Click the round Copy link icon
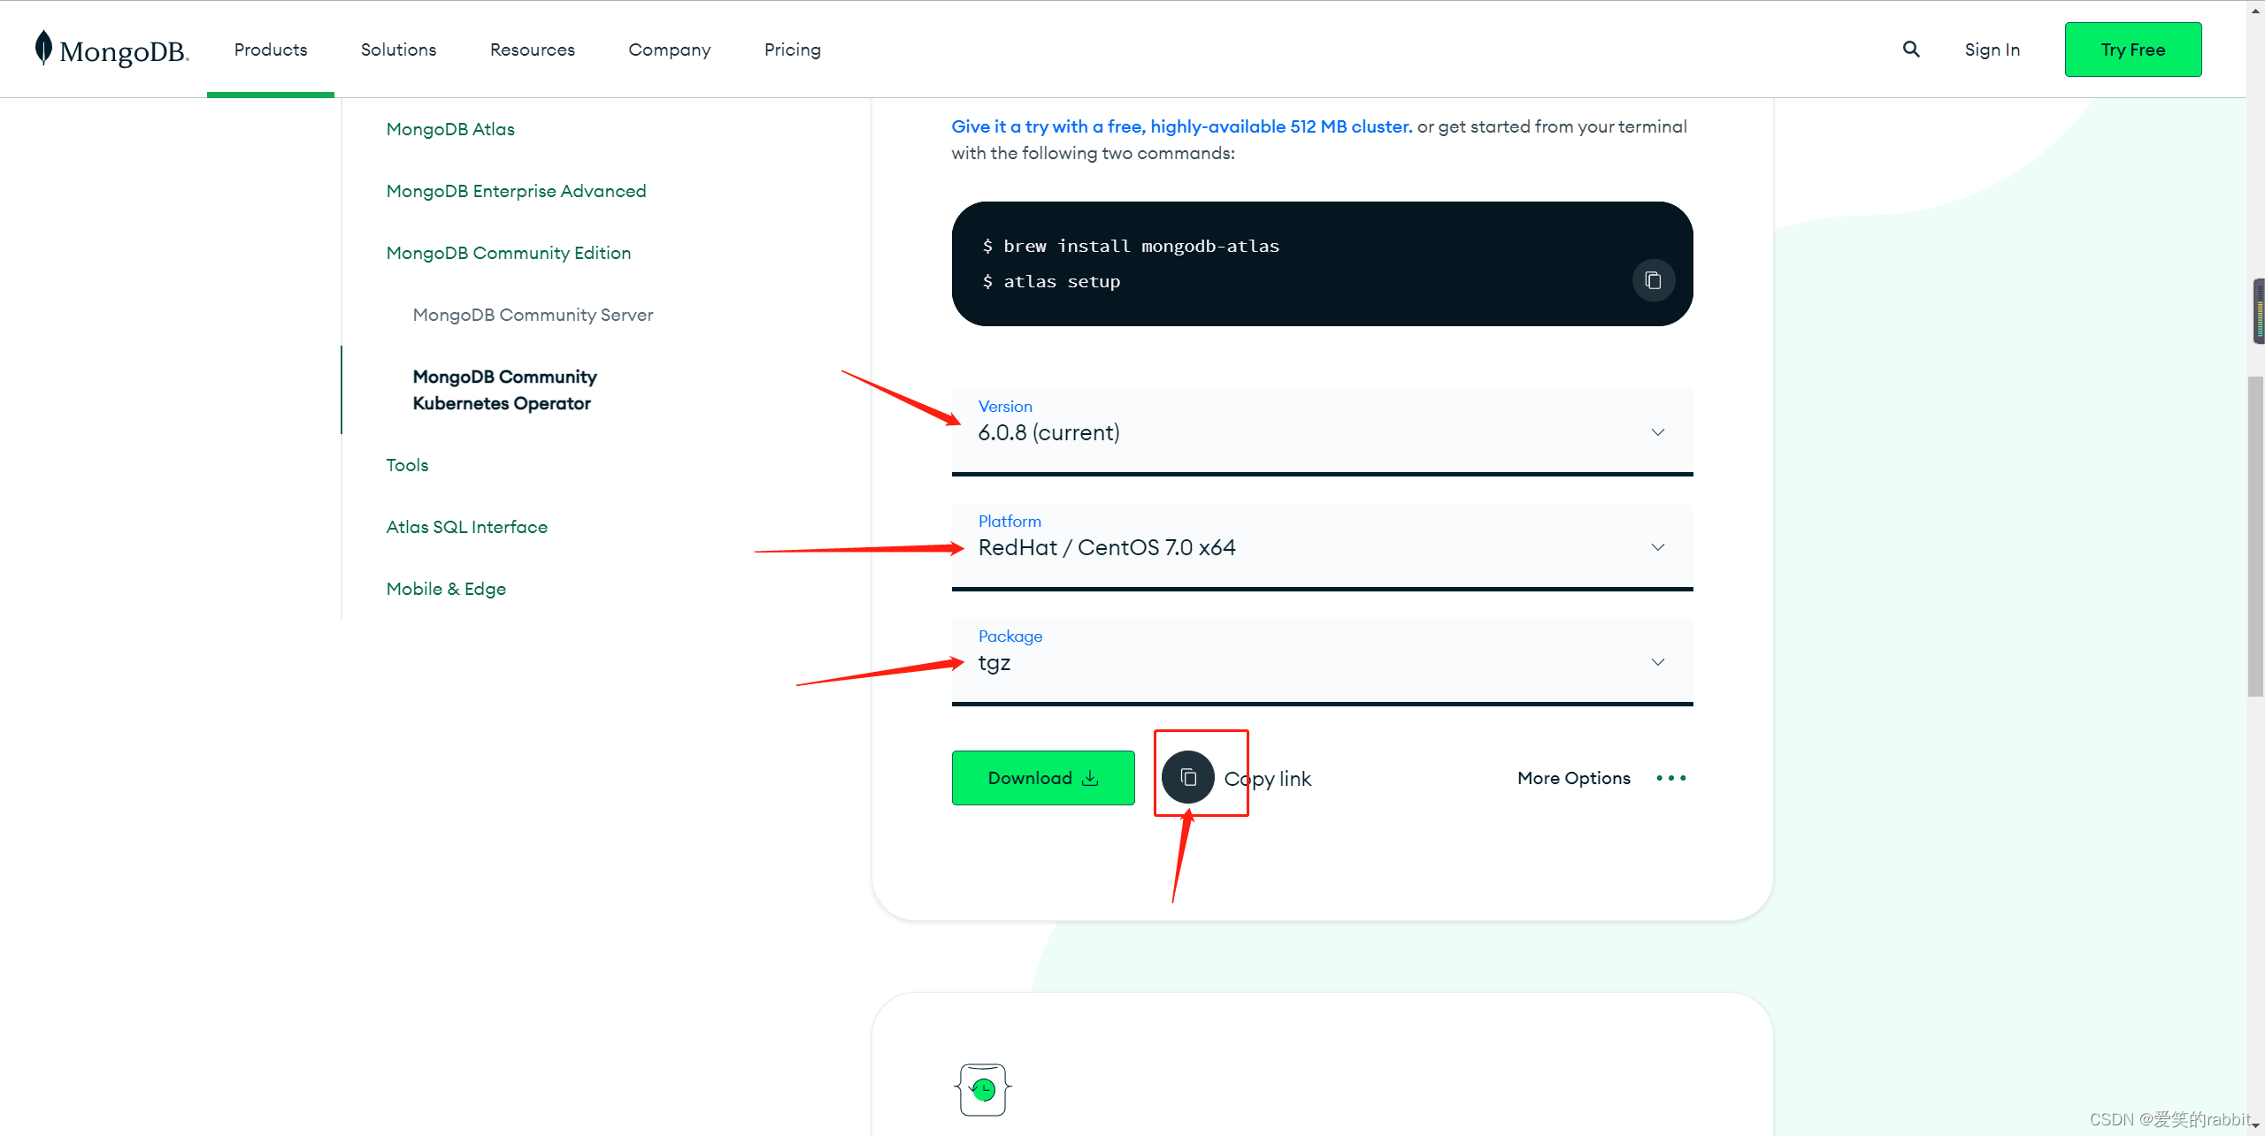Image resolution: width=2265 pixels, height=1136 pixels. [1188, 778]
